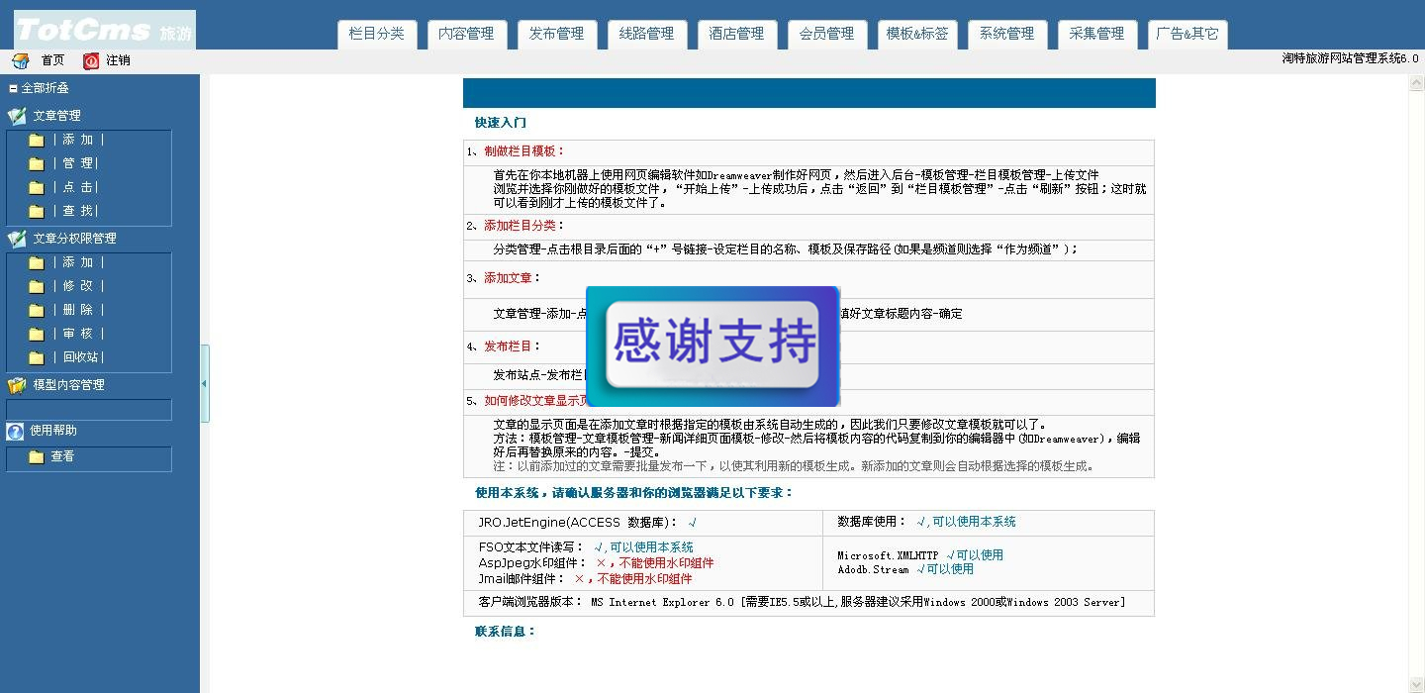Viewport: 1425px width, 693px height.
Task: Open the 内容管理 tab
Action: coord(467,34)
